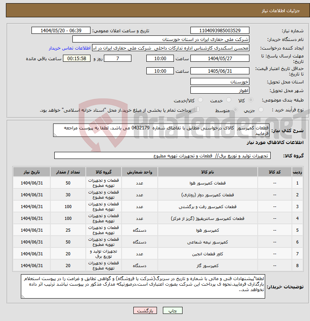310x321 pixels.
Task: Click row item قطعات کمپرسور سانتریفیوژ
Action: click(208, 218)
